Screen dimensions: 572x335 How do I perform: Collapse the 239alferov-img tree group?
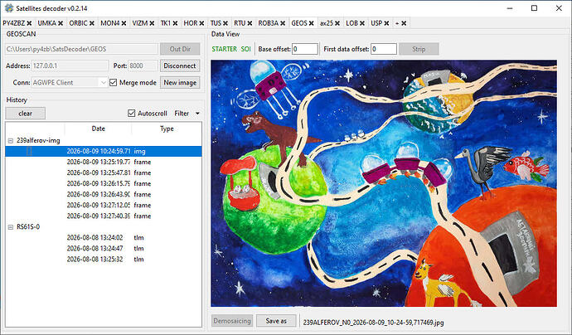(10, 140)
